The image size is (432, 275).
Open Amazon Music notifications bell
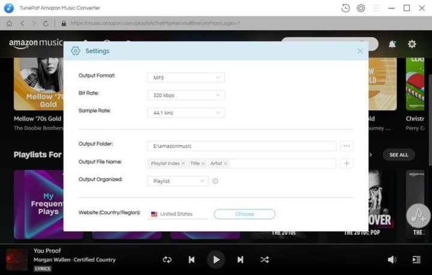tap(392, 44)
